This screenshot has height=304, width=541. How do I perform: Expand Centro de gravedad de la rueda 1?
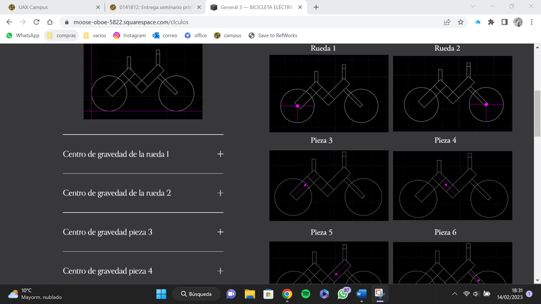point(143,154)
